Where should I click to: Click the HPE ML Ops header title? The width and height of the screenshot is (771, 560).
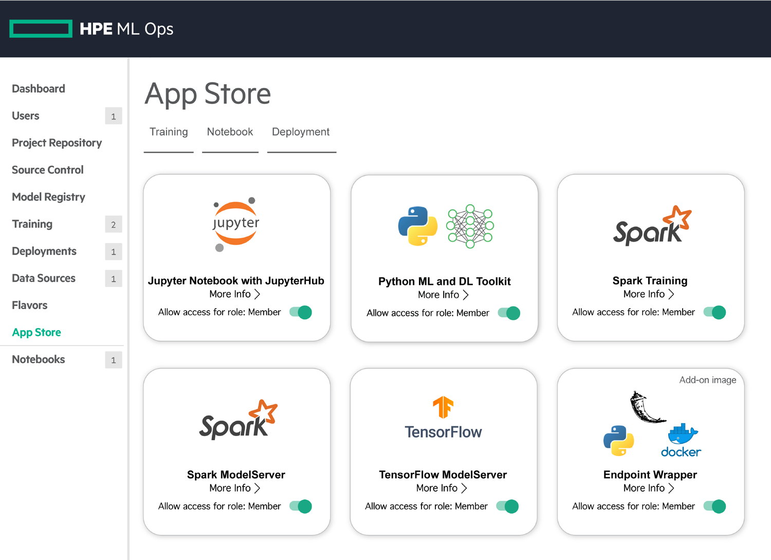[x=126, y=29]
